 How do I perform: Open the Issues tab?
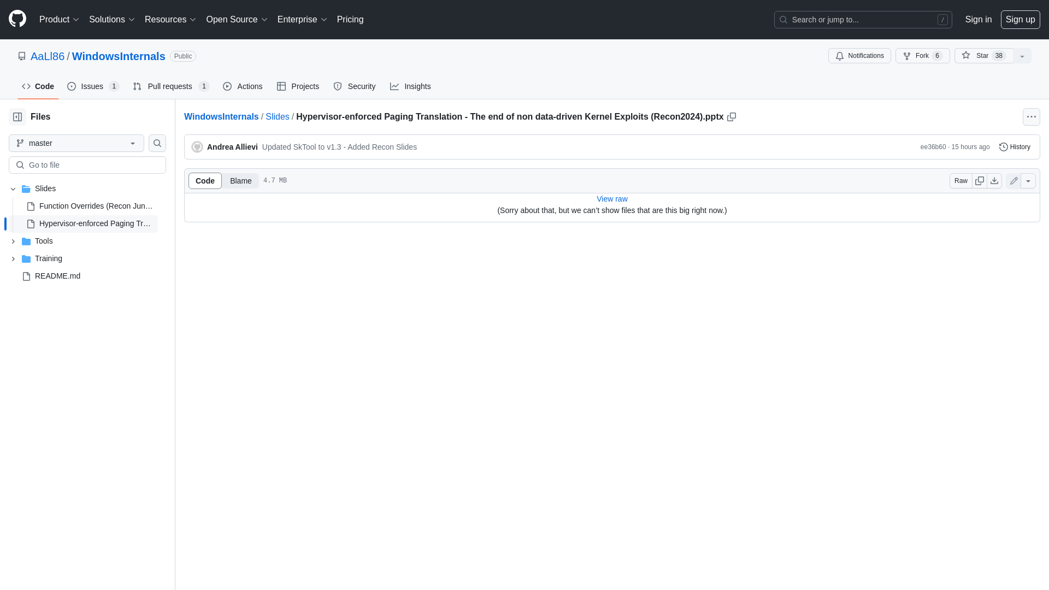(x=93, y=86)
